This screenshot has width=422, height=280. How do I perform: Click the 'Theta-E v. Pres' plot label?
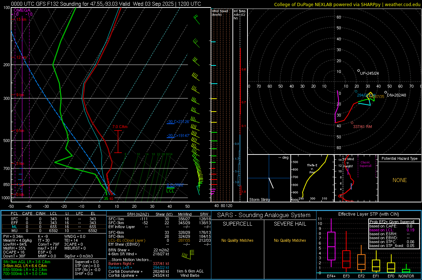point(312,168)
